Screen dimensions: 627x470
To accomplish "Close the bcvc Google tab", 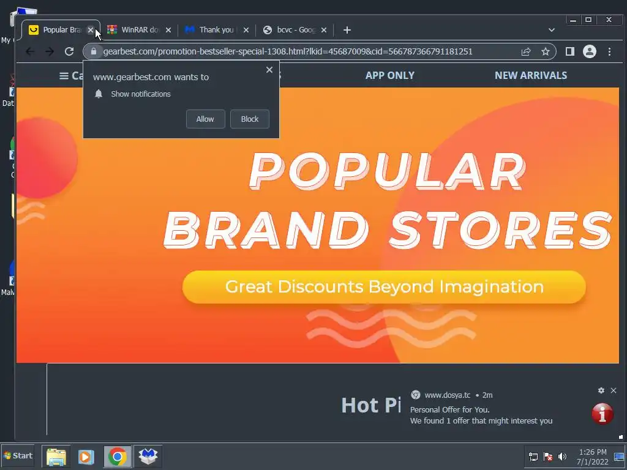I will pos(324,30).
